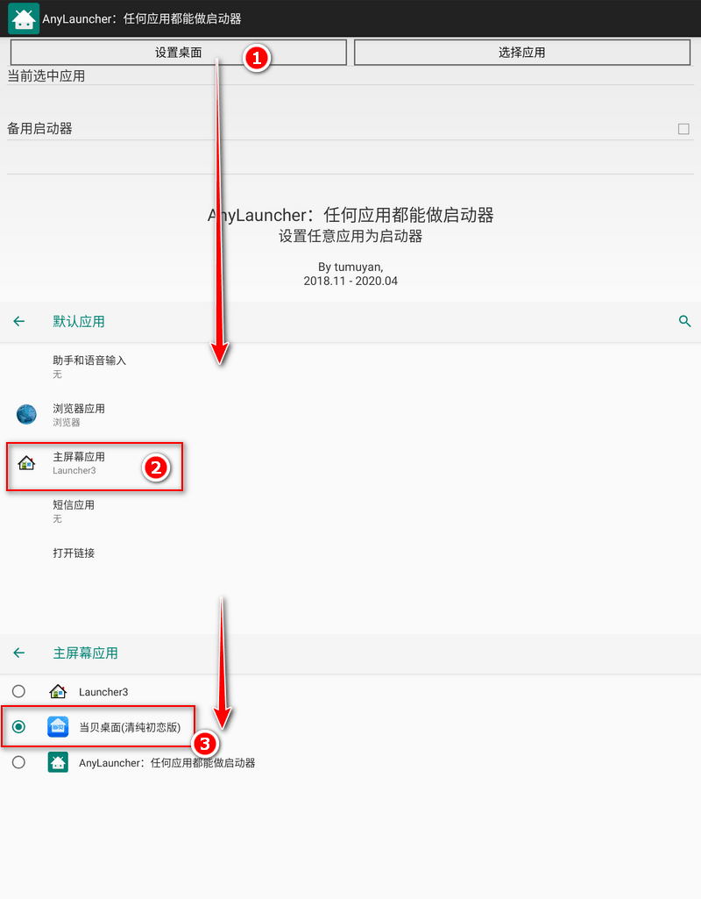Click the back arrow beside 默认应用
Image resolution: width=701 pixels, height=899 pixels.
point(19,321)
